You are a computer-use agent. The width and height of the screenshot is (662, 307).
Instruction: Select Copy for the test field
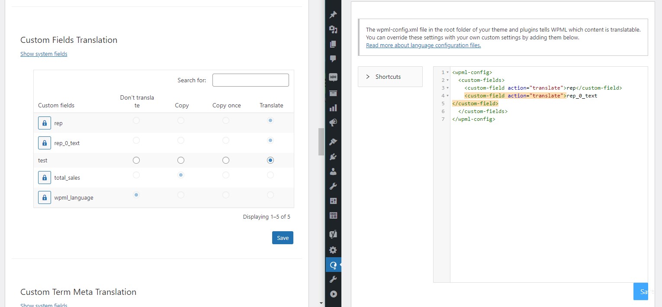(x=181, y=160)
